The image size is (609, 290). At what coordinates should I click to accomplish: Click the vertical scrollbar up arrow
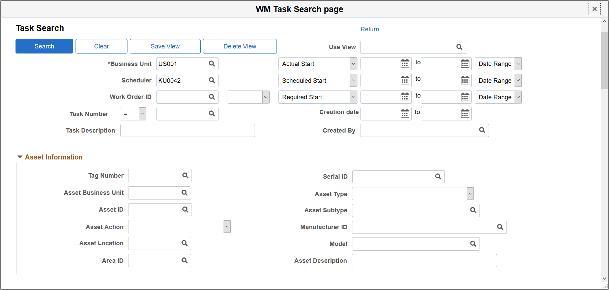604,22
